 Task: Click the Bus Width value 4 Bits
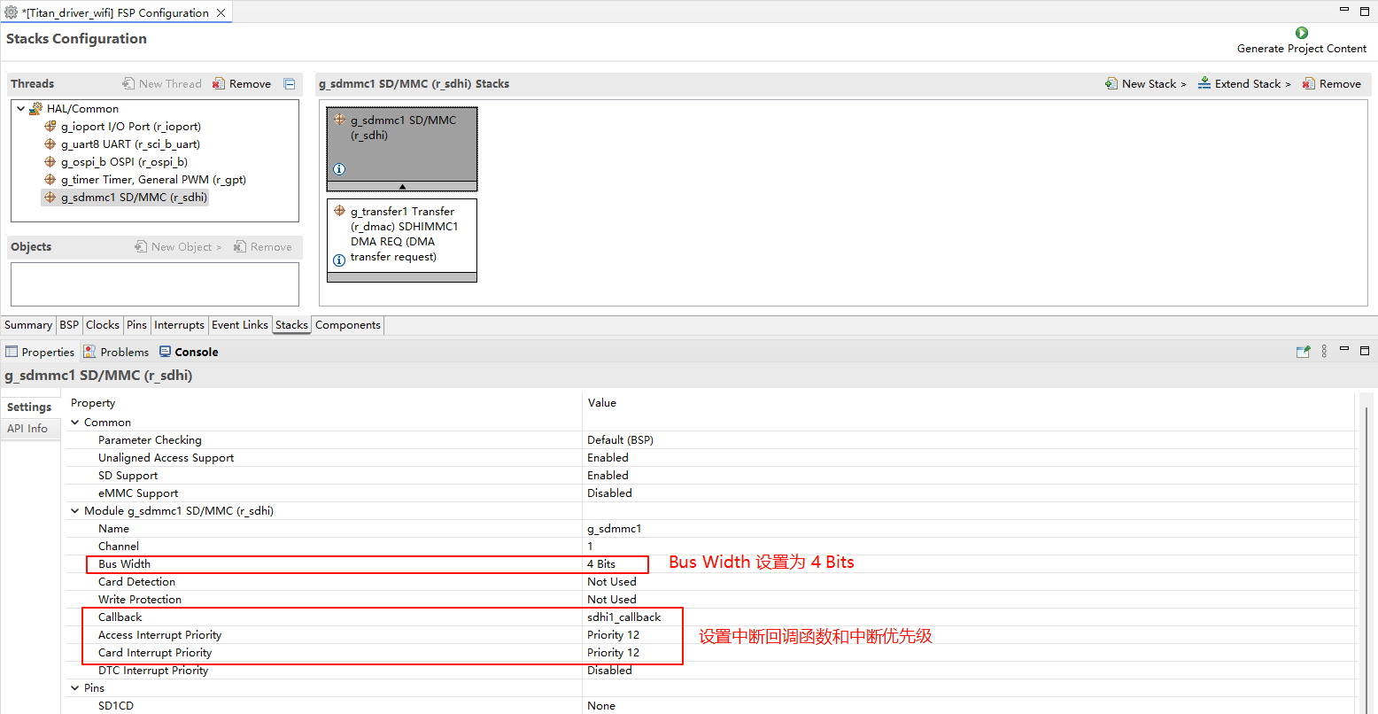click(x=601, y=564)
